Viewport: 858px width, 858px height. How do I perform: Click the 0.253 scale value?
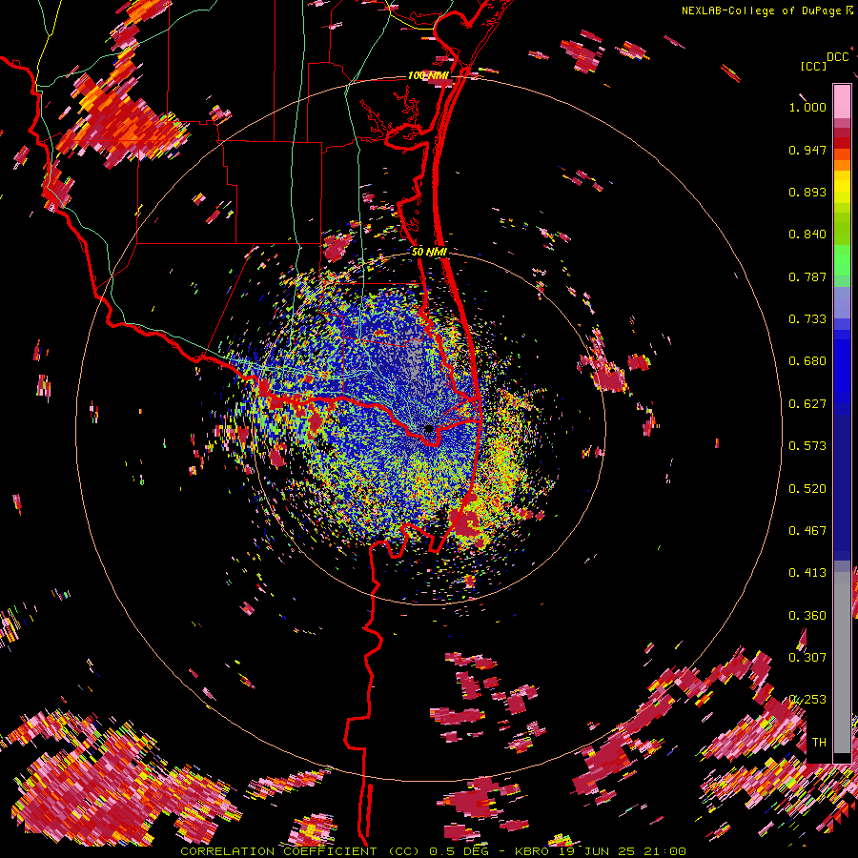point(807,700)
